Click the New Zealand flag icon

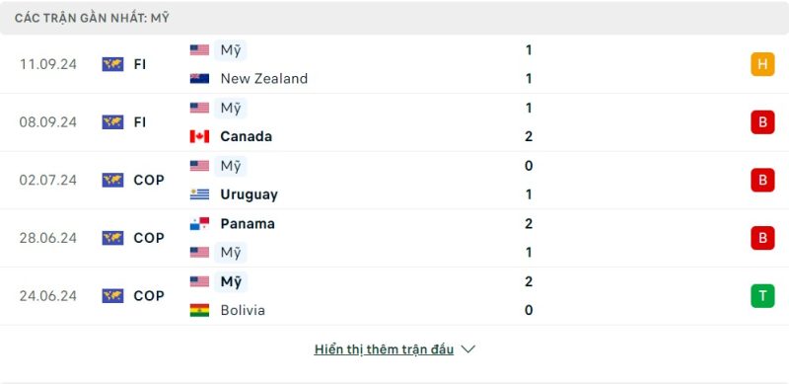[x=199, y=79]
